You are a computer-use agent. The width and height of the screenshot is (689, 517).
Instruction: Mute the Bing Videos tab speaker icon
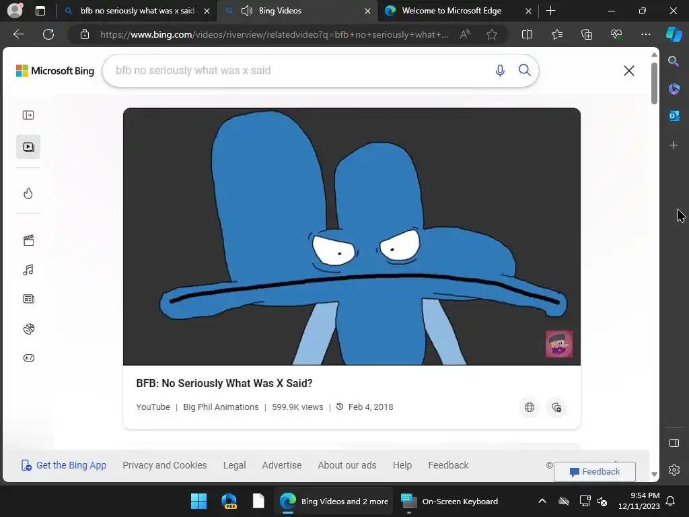(x=247, y=11)
